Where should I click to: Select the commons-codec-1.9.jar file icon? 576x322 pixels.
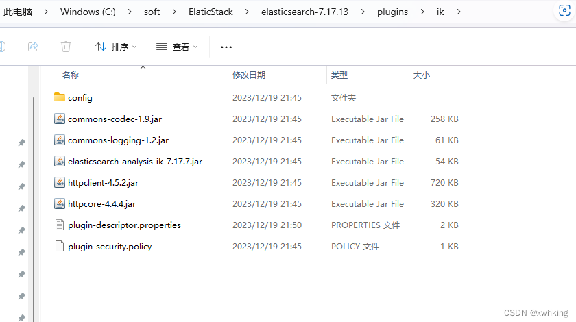[x=60, y=119]
